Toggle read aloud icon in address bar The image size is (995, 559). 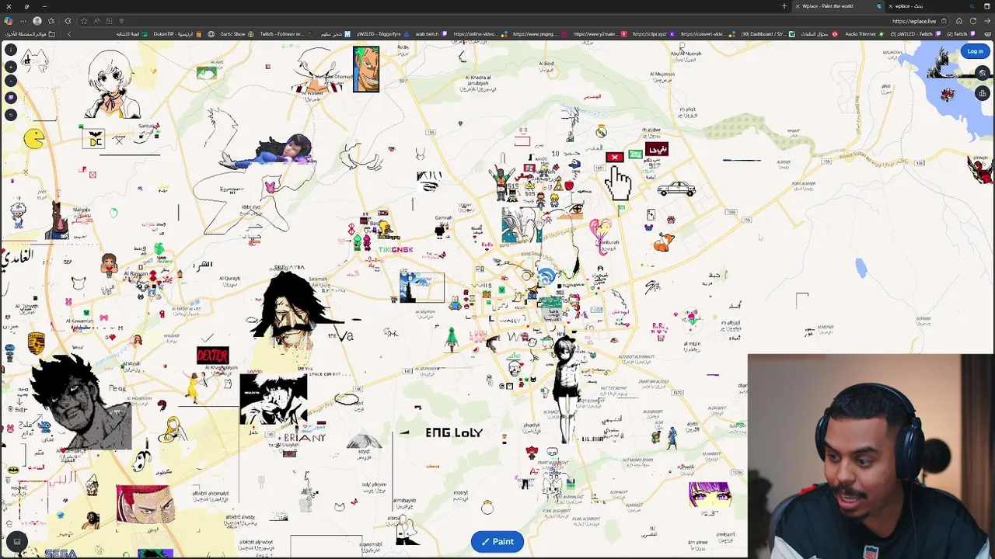[96, 21]
